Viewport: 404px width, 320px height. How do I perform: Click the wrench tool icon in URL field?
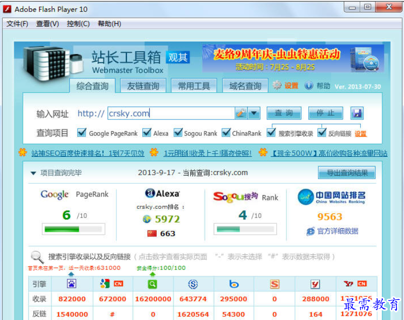pos(241,113)
